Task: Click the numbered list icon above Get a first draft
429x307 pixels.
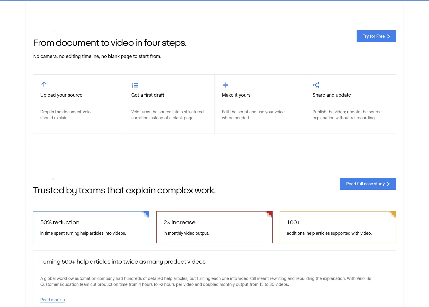Action: point(135,85)
